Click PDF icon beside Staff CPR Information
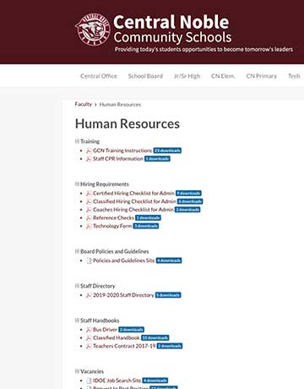This screenshot has width=304, height=389. [89, 159]
